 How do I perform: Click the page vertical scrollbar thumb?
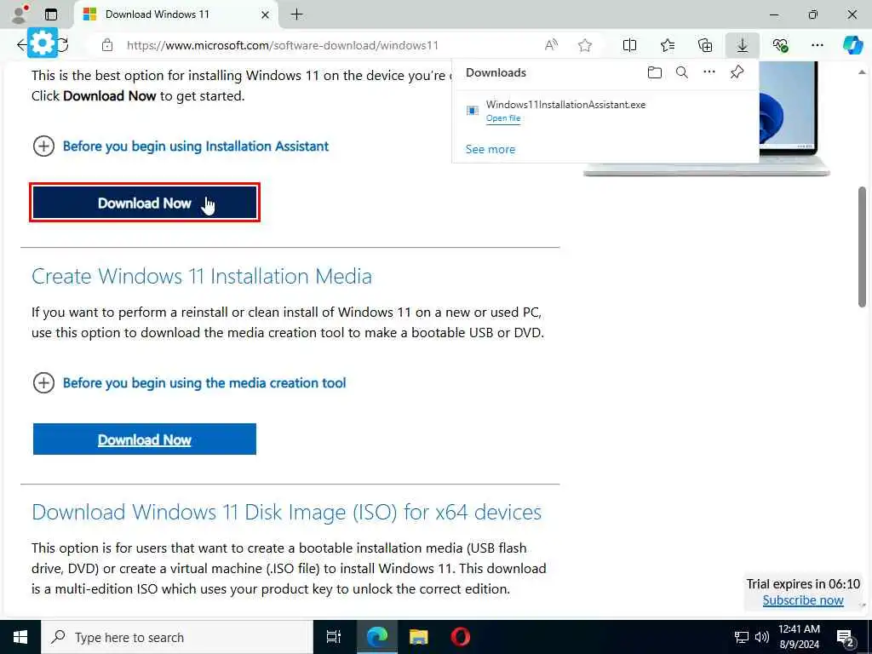pyautogui.click(x=863, y=246)
